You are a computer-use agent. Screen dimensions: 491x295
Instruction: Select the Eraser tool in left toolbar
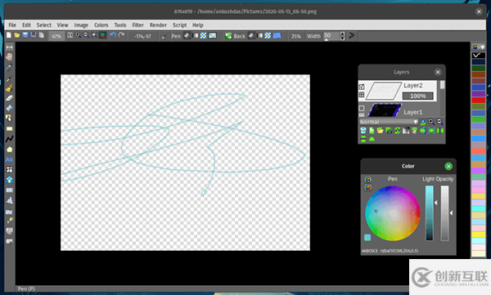pyautogui.click(x=9, y=98)
